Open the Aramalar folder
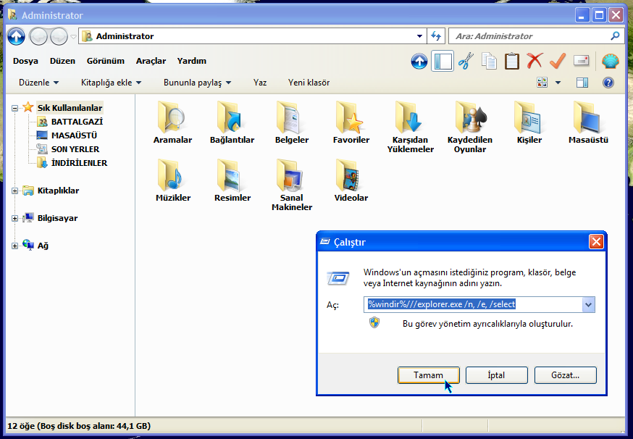The image size is (633, 439). point(172,122)
